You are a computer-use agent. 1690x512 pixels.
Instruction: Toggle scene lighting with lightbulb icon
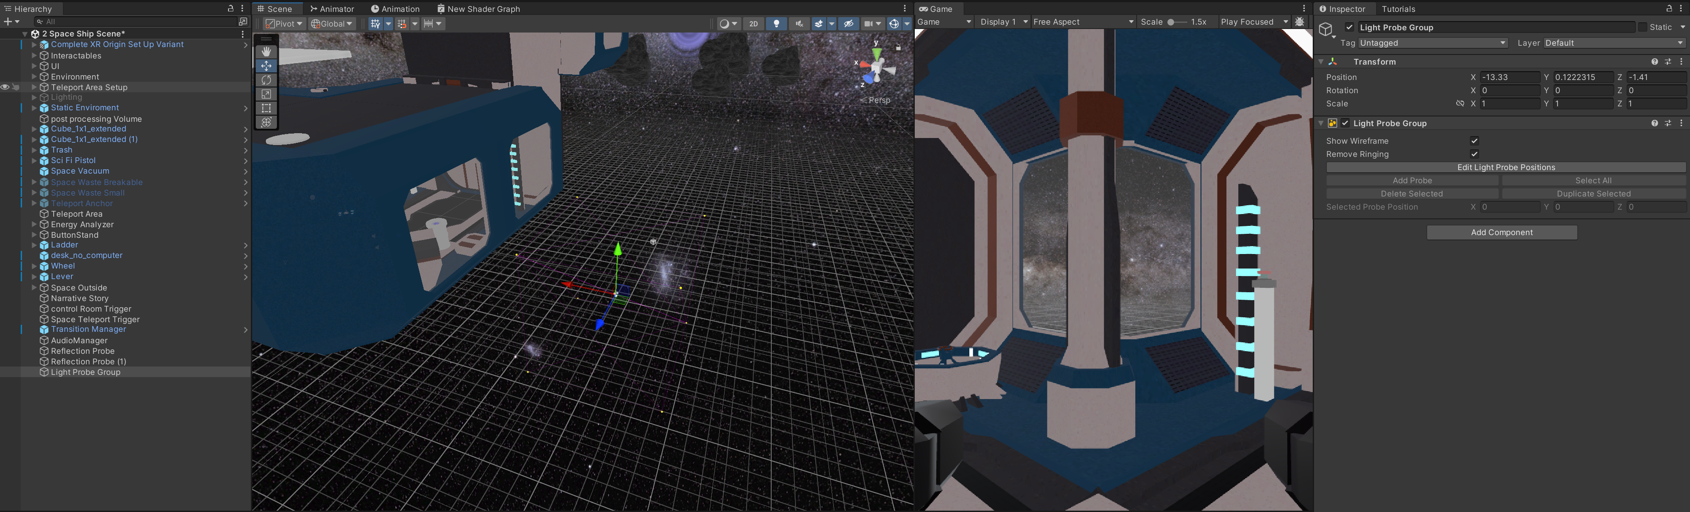(x=776, y=24)
